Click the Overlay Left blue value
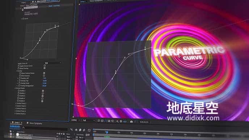Screen dimensions: 249x140 (x=45, y=78)
